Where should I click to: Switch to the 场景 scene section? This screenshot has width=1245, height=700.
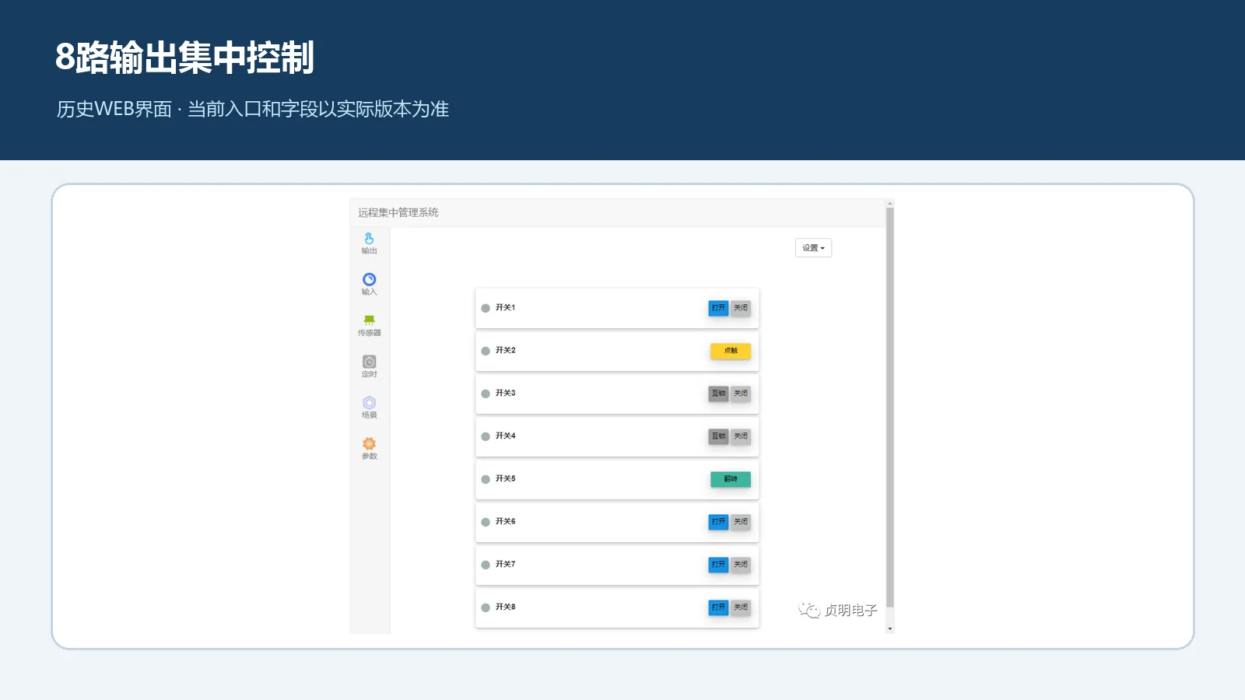click(x=369, y=408)
